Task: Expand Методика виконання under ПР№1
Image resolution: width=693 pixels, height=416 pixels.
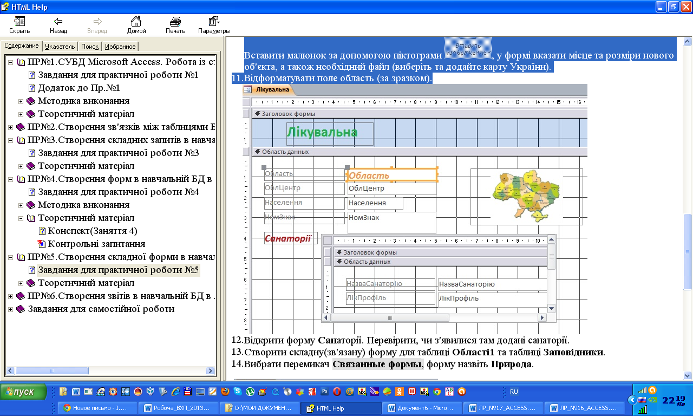Action: coord(21,101)
